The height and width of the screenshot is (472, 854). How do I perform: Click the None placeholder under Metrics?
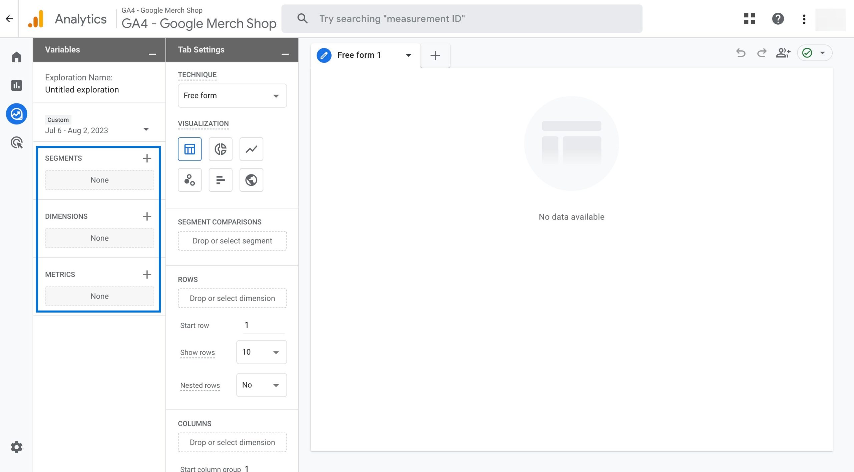pyautogui.click(x=99, y=296)
